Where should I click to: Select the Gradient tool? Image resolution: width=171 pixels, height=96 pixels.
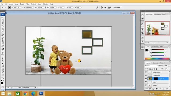(x=3, y=49)
